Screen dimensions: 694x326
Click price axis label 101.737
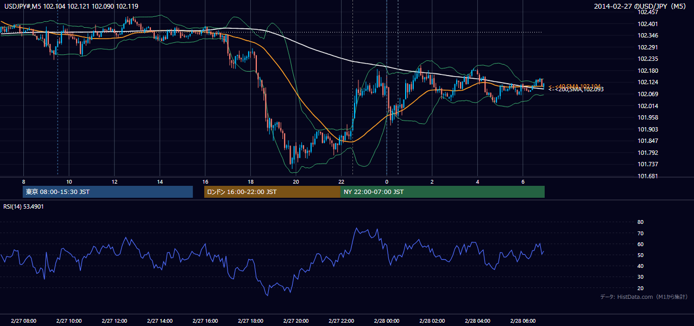coord(648,164)
